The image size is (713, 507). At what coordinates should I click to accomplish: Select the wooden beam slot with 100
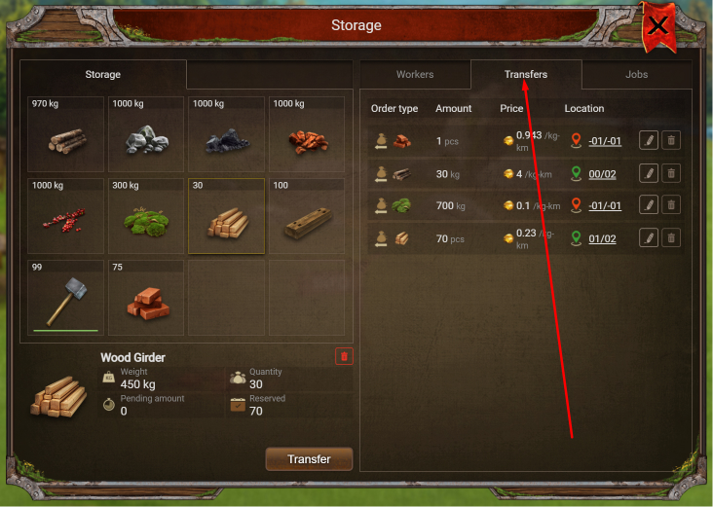point(307,216)
